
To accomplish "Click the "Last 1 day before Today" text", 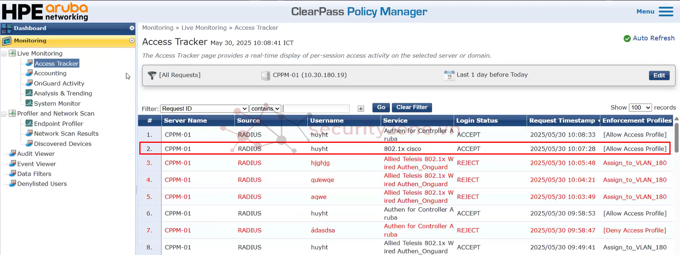I will (x=492, y=75).
